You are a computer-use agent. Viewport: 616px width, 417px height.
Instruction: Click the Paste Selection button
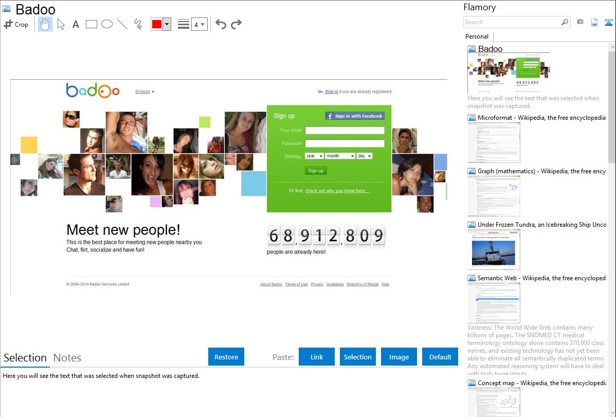tap(358, 357)
